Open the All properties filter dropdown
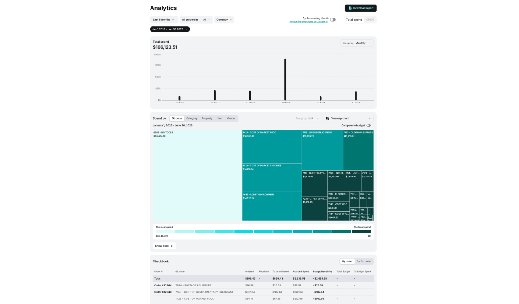 pyautogui.click(x=196, y=20)
